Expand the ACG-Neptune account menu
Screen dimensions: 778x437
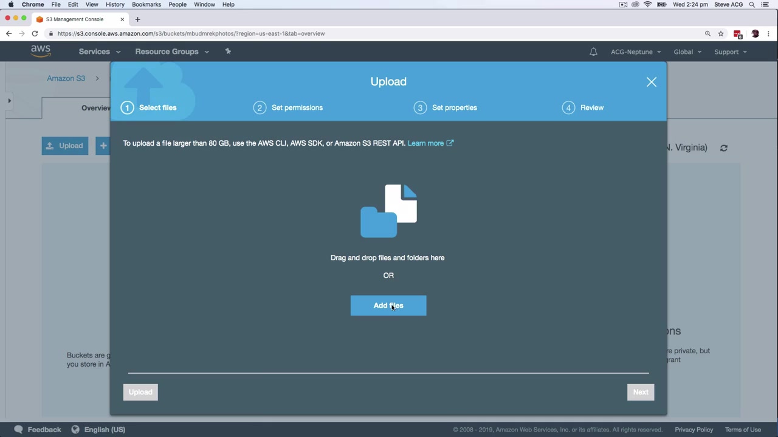click(636, 52)
